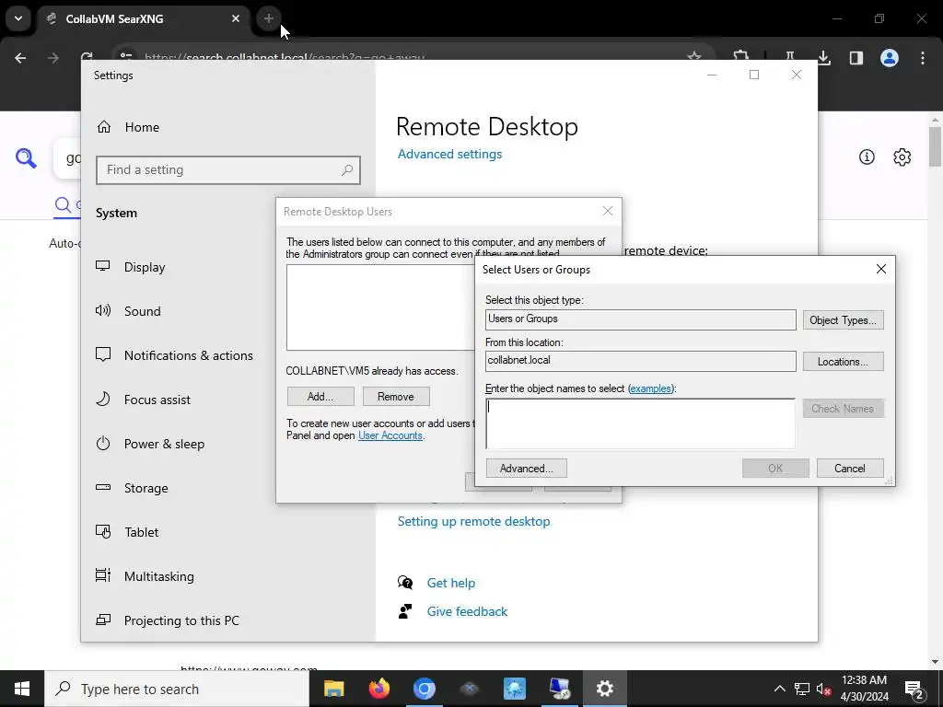
Task: Toggle the browser side panel icon
Action: coord(856,58)
